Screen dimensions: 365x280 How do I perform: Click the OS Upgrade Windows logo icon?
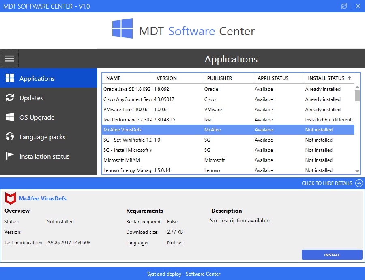pos(9,117)
